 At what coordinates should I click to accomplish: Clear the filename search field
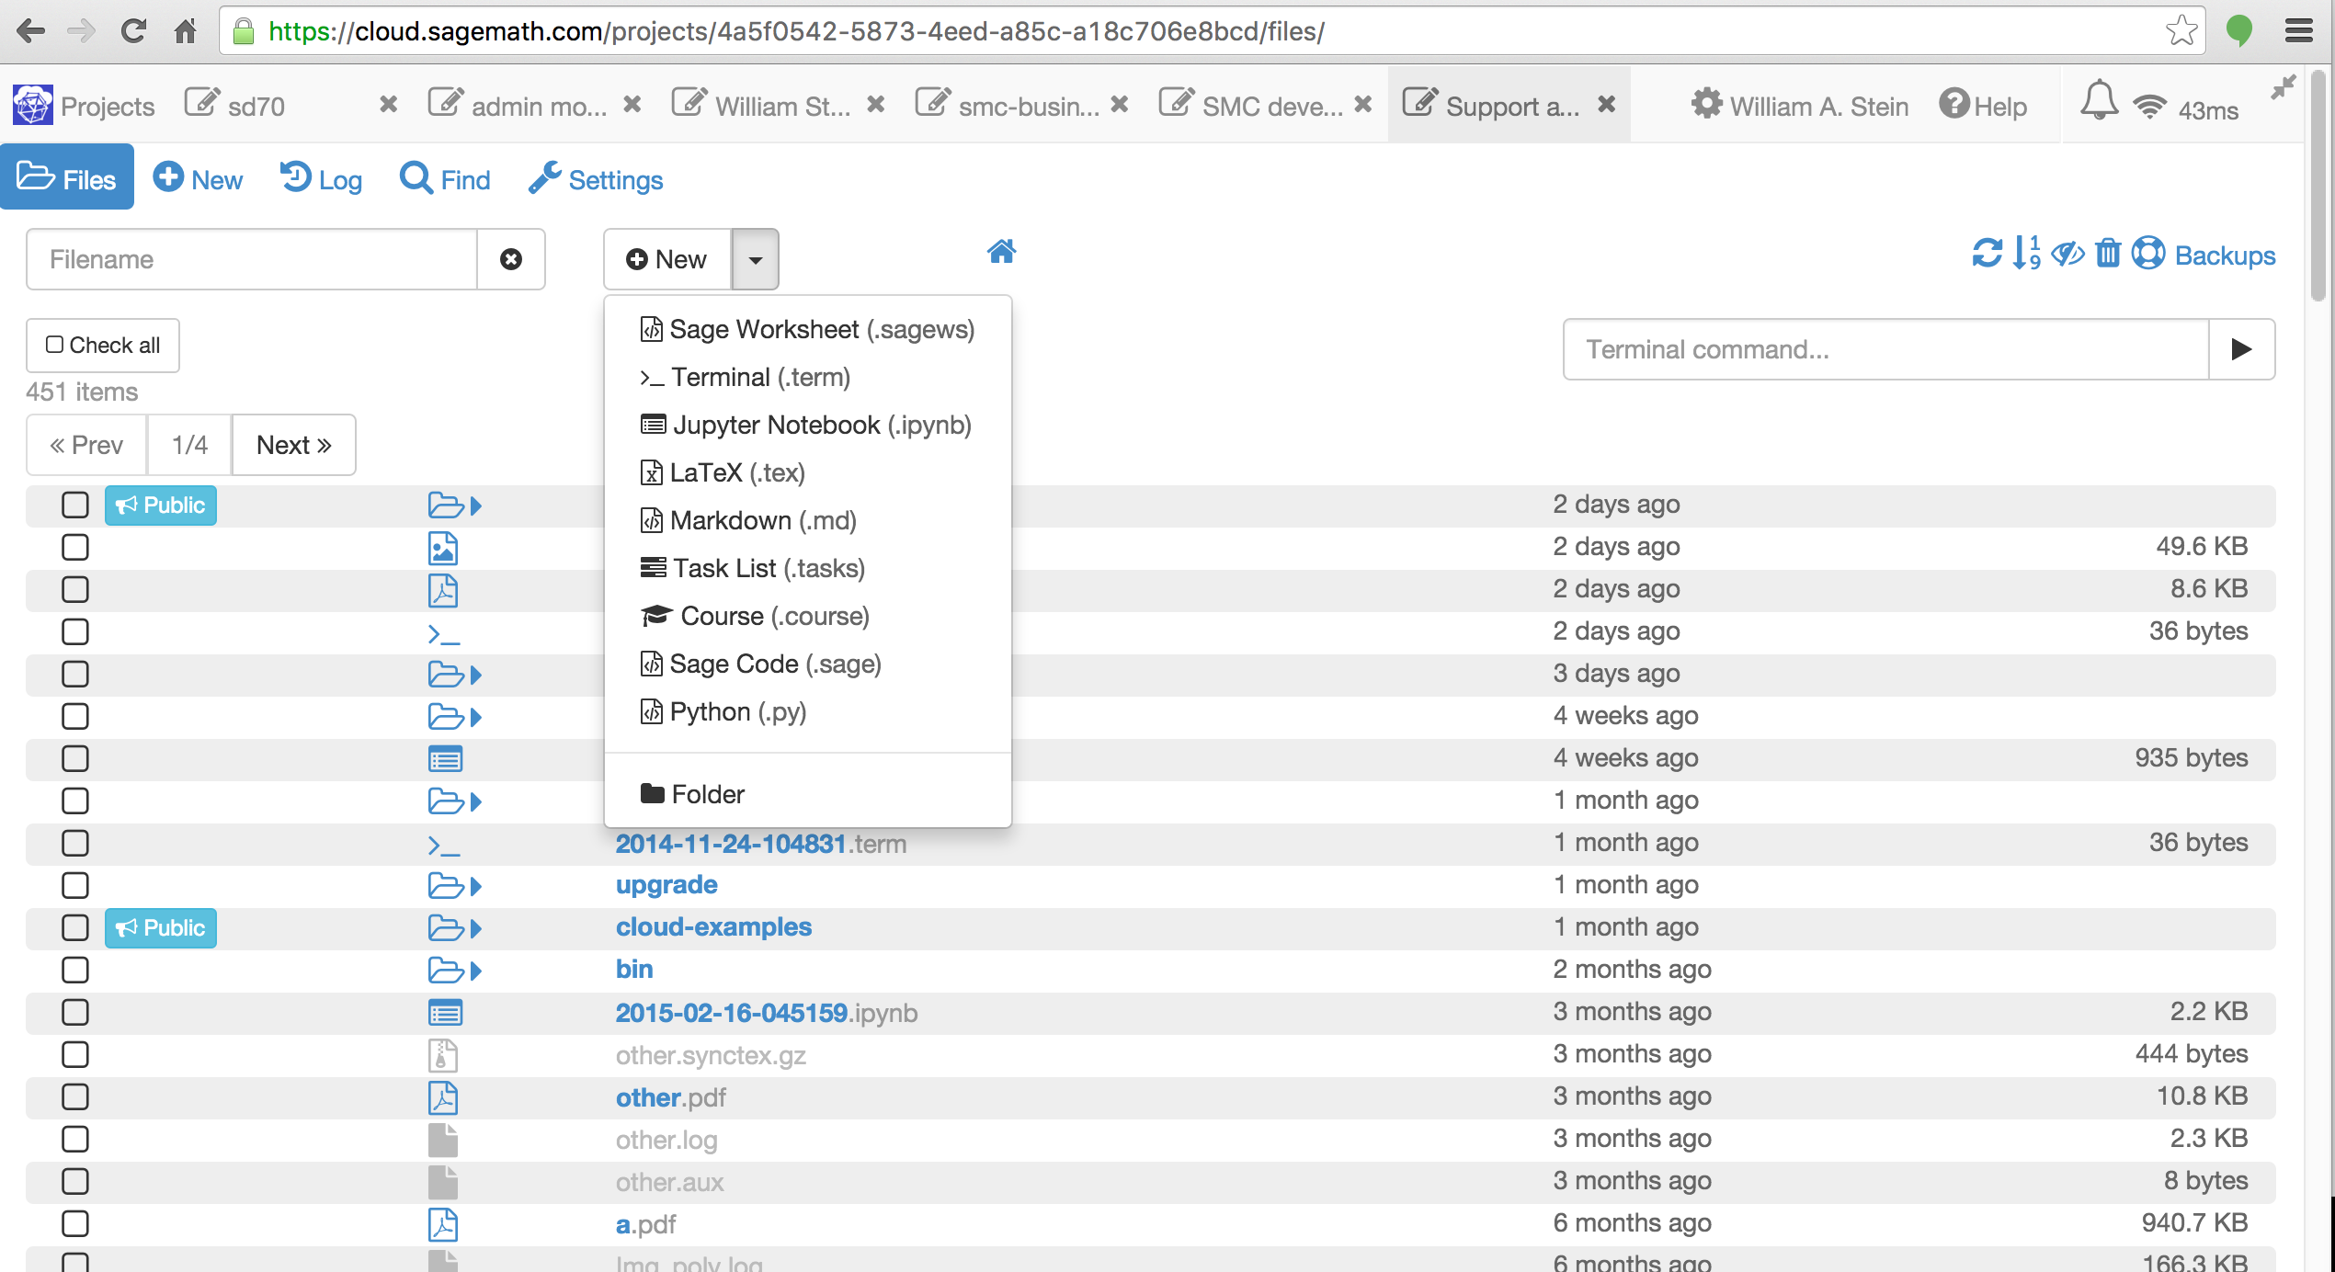(511, 259)
